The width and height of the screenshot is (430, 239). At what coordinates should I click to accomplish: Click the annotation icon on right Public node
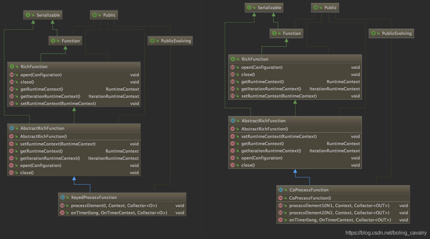pos(316,7)
